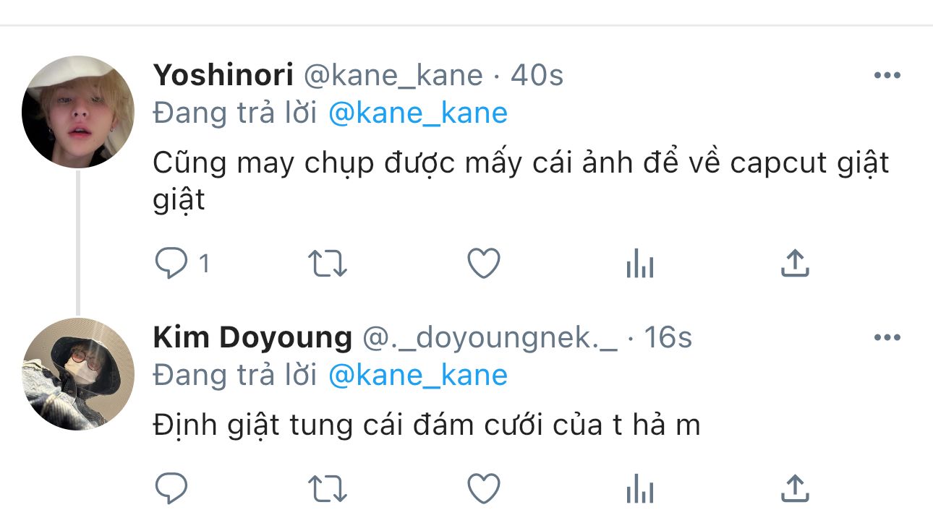This screenshot has height=515, width=933.
Task: Retweet Kim Doyoung's reply
Action: point(328,488)
